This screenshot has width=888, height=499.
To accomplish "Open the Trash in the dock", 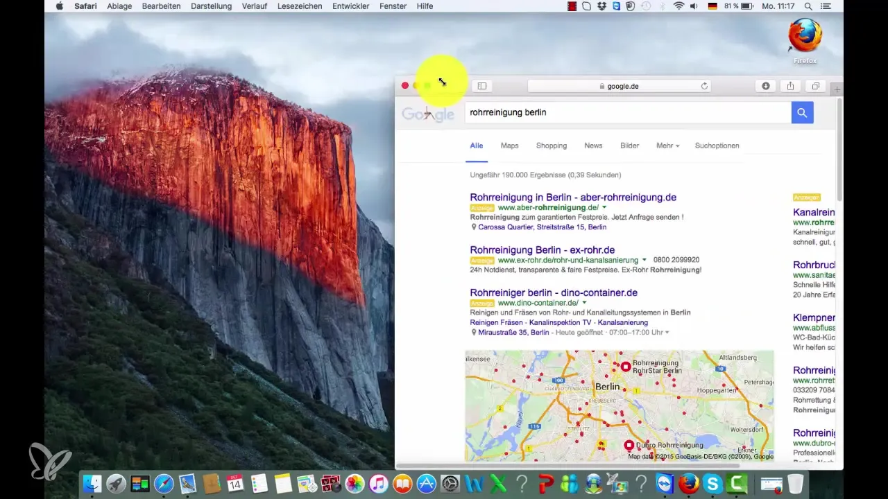I will point(796,483).
